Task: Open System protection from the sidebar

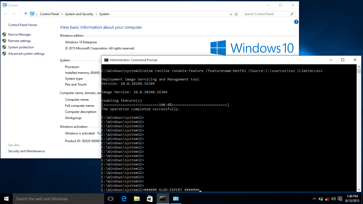Action: pos(21,47)
